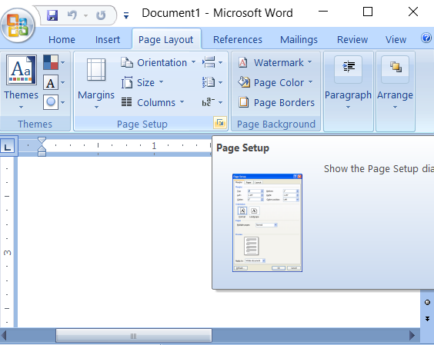Open the Page Color picker

(275, 82)
